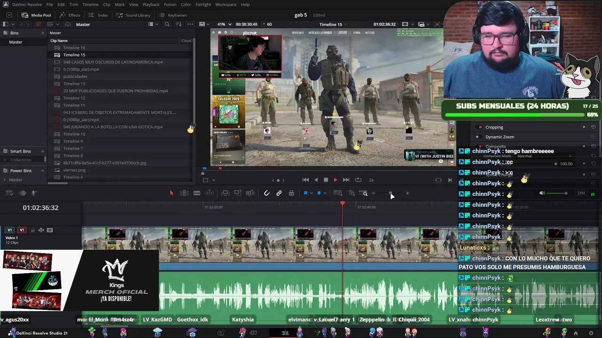Click the Replace Clip edit icon

251,193
